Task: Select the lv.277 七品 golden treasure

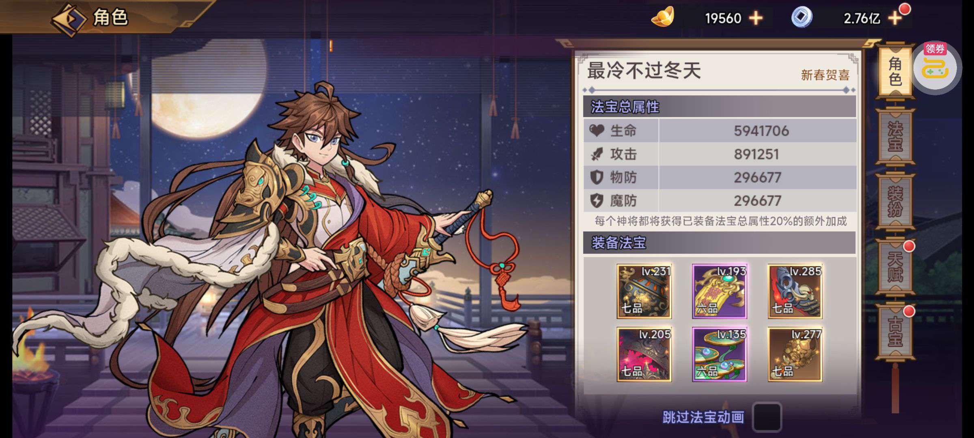Action: click(x=795, y=354)
